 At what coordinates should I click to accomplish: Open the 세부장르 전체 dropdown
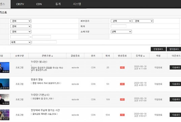(x=143, y=21)
